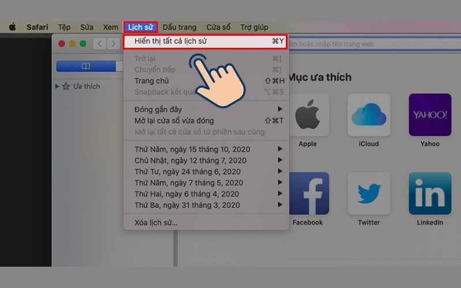Viewport: 461px width, 288px height.
Task: Open the Dấu trang menu
Action: point(179,27)
